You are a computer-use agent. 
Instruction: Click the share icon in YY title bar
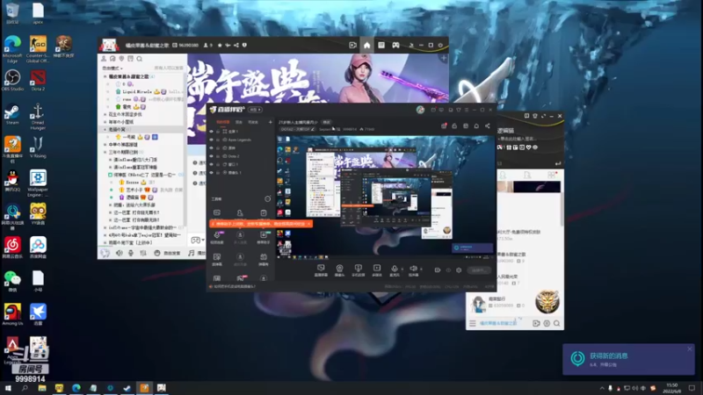pos(236,46)
